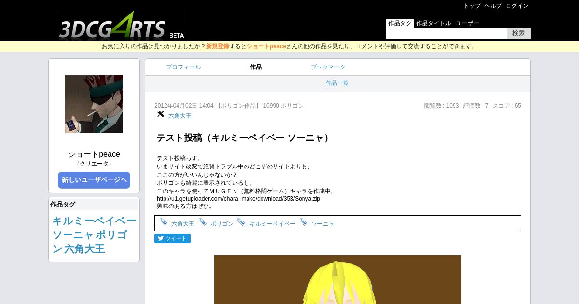
Task: Select the ユーザー search tab
Action: point(468,23)
